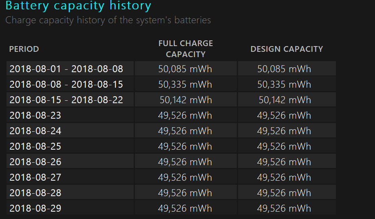Click the 2018-08-25 period row
This screenshot has width=375, height=219.
pos(35,146)
